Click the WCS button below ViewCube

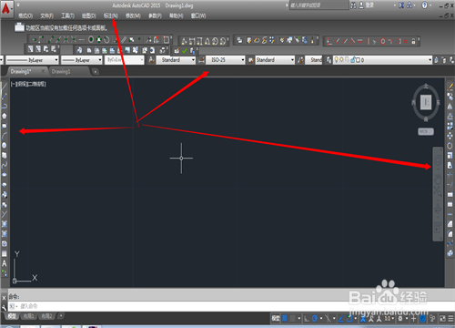(x=426, y=131)
